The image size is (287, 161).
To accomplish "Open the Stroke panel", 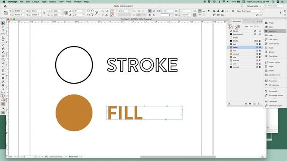I will click(271, 71).
